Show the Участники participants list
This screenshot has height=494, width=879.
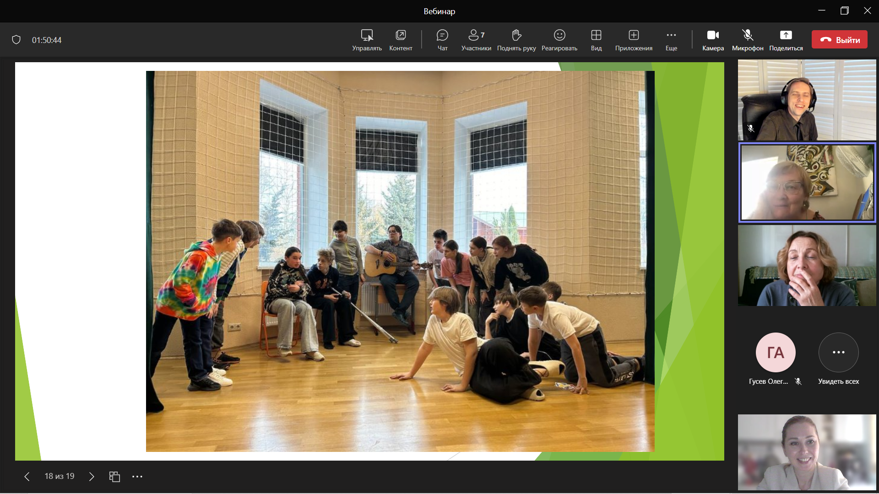(x=476, y=40)
